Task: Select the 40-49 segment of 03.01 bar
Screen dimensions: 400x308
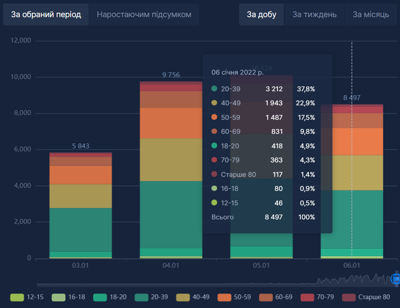Action: (x=81, y=196)
